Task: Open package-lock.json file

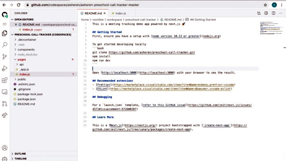Action: (44, 94)
